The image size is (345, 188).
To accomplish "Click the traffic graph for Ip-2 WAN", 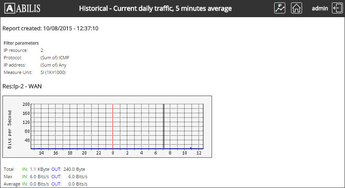I will click(107, 127).
